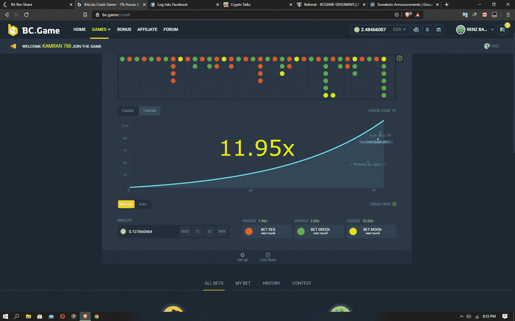Image resolution: width=515 pixels, height=321 pixels.
Task: Go to HOME page
Action: pos(80,29)
